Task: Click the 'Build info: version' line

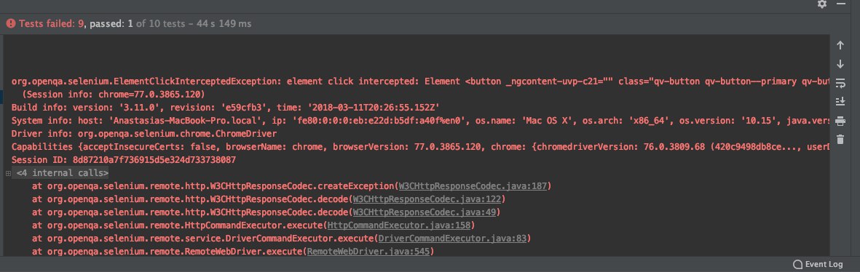Action: (225, 107)
